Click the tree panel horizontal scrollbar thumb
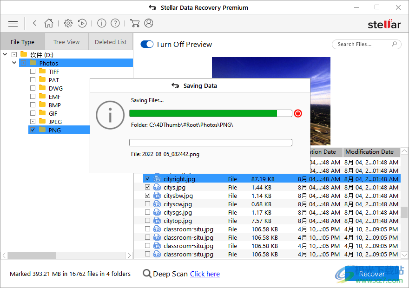The image size is (409, 288). coord(32,255)
